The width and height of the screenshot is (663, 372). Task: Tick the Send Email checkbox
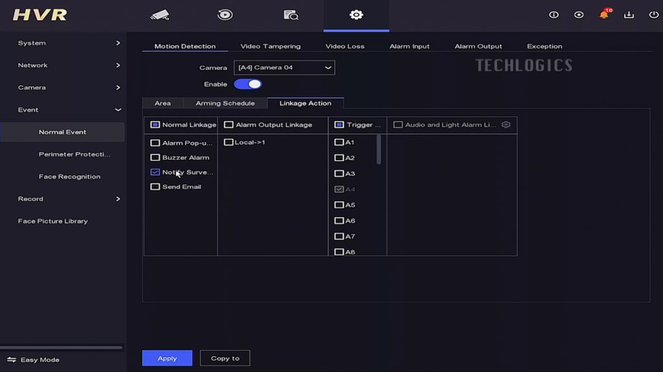click(155, 187)
